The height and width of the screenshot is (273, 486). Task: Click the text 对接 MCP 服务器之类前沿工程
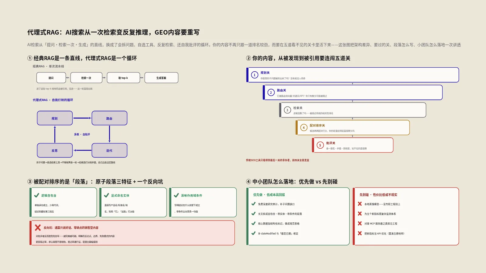381,224
